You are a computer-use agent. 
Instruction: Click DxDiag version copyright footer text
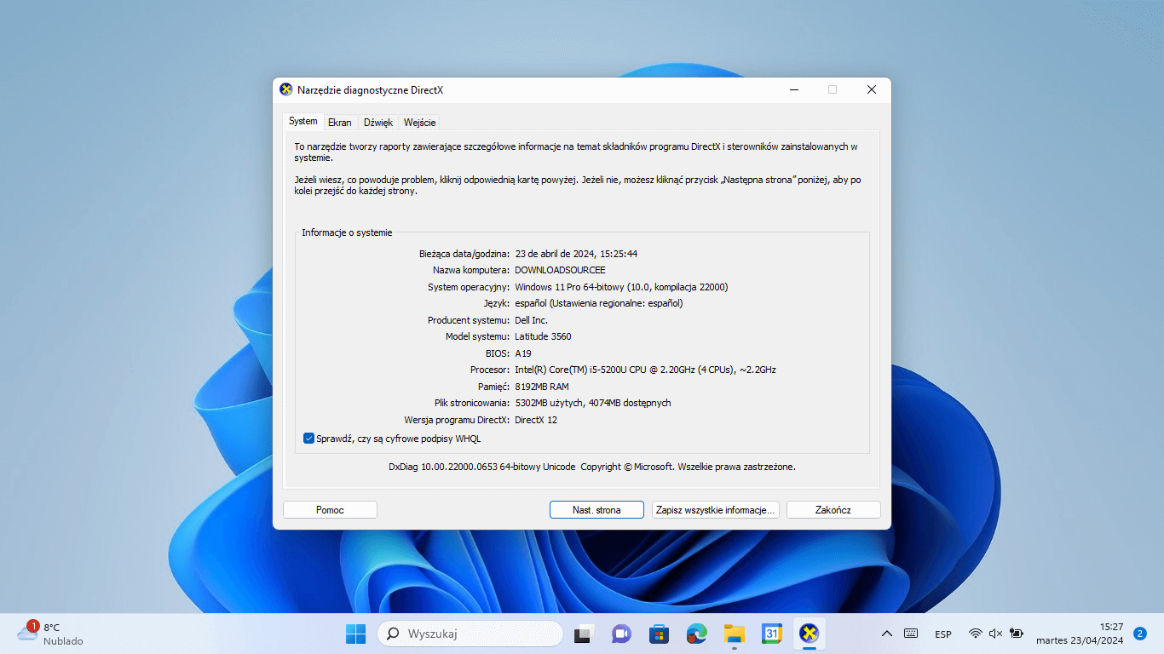[x=592, y=467]
